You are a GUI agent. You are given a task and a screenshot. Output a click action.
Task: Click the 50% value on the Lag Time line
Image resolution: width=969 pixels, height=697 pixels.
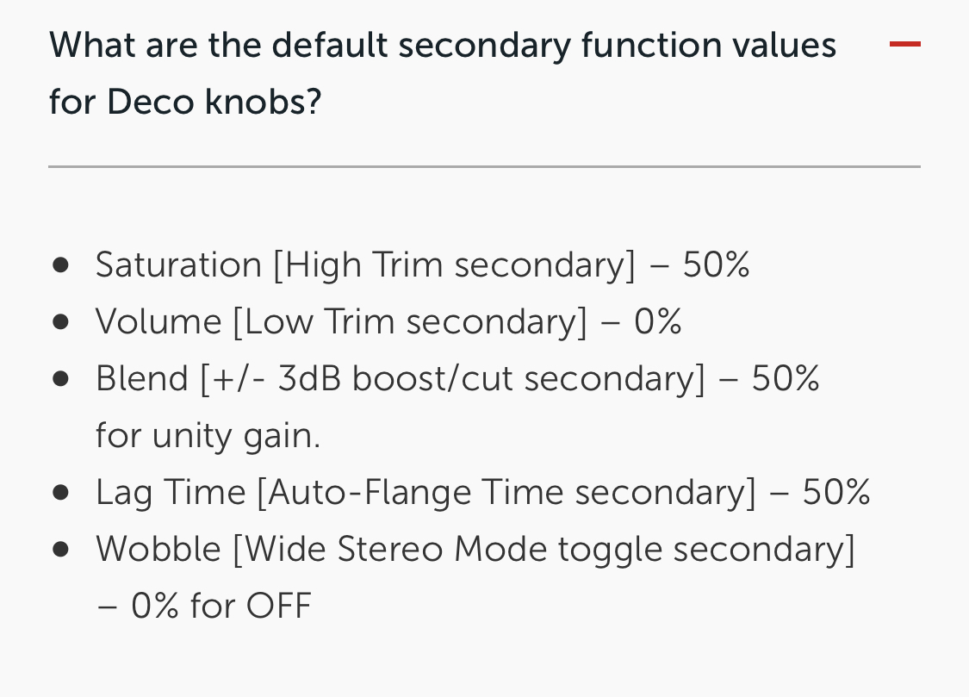(836, 492)
